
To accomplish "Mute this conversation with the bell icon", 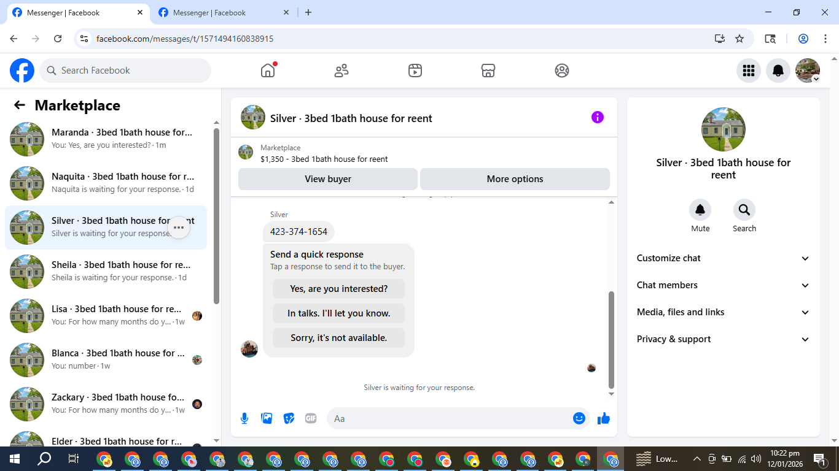I will [700, 210].
